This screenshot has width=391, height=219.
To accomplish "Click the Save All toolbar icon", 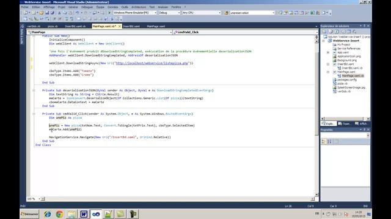I will (53, 13).
